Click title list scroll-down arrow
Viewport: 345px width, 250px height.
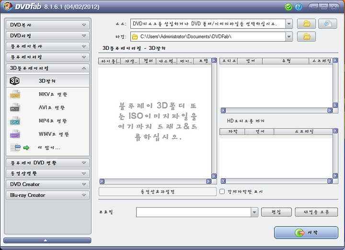point(214,176)
